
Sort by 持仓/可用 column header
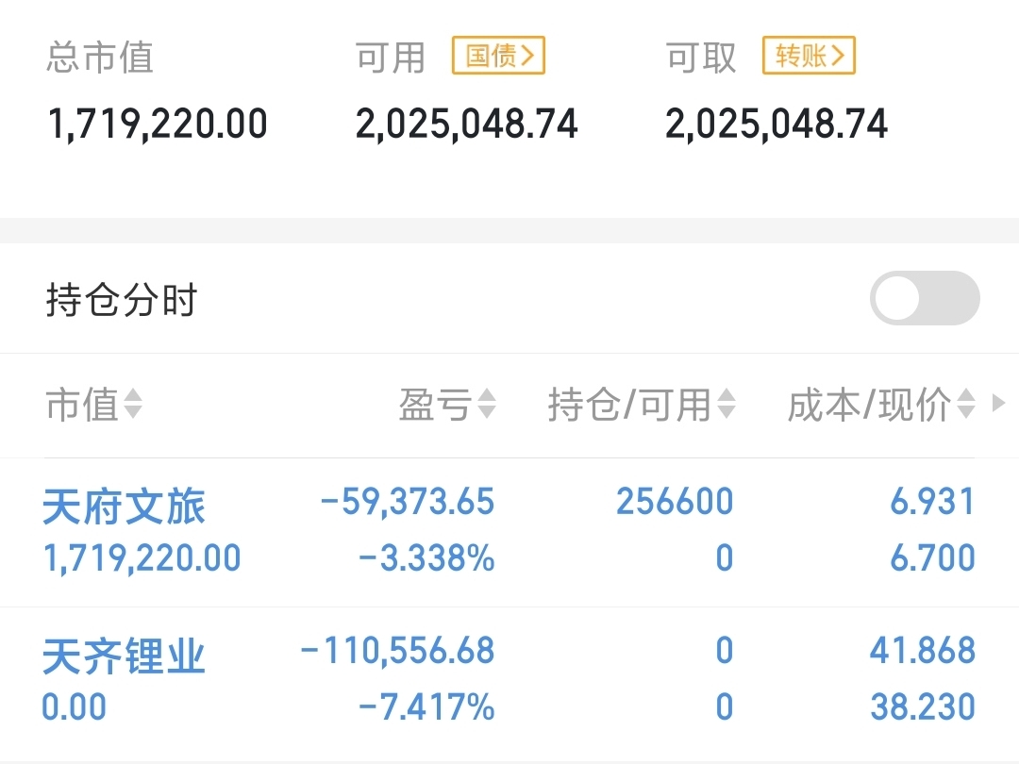(x=643, y=404)
